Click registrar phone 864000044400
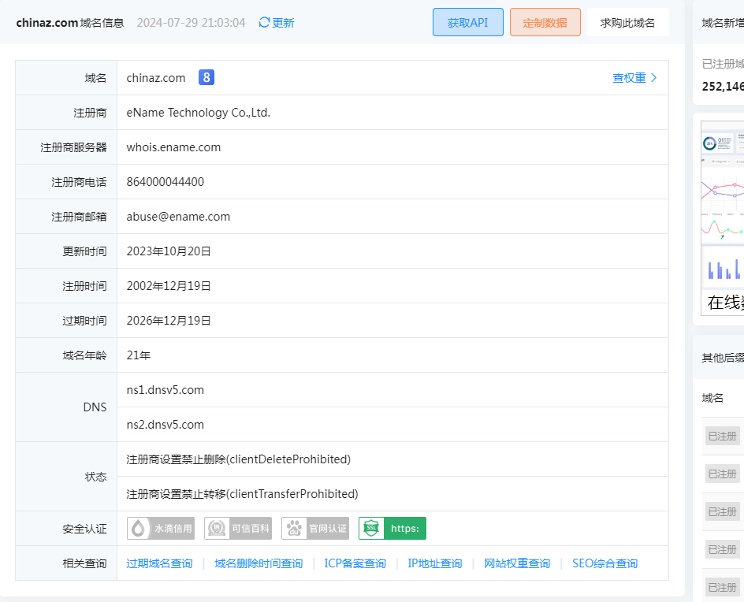Screen dimensions: 744x602 click(x=166, y=182)
